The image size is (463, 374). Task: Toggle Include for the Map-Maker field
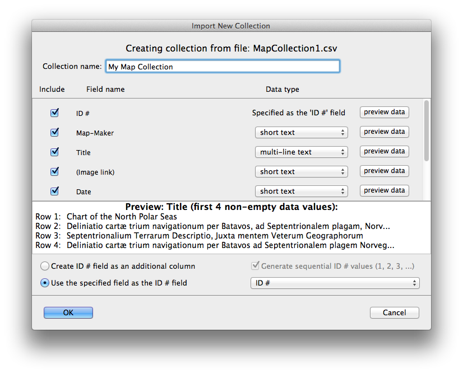tap(54, 132)
